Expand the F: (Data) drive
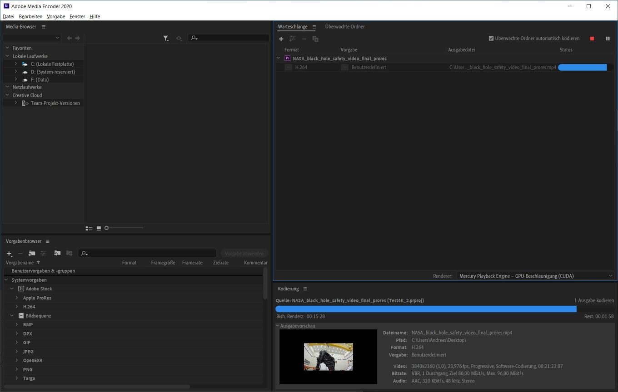The image size is (618, 392). pyautogui.click(x=15, y=79)
